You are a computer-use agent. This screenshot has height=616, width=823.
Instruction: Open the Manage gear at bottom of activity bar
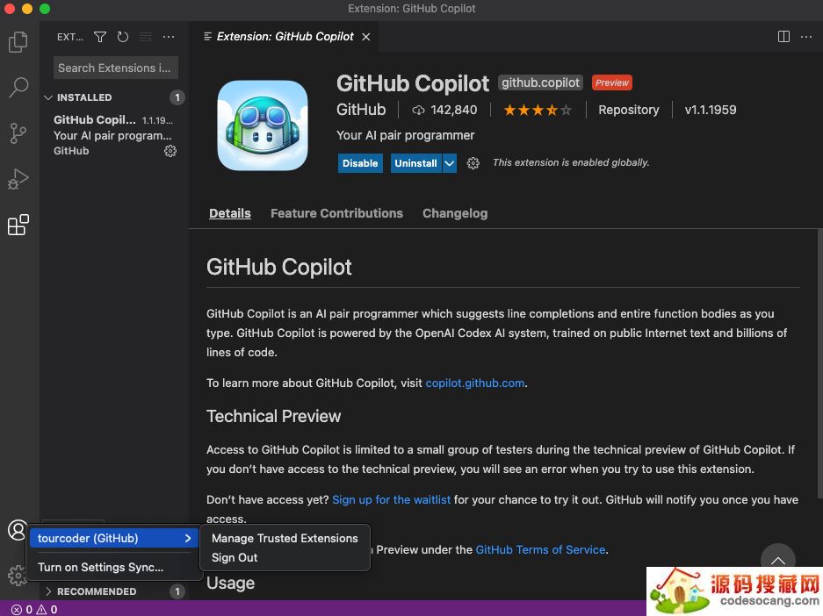click(18, 575)
